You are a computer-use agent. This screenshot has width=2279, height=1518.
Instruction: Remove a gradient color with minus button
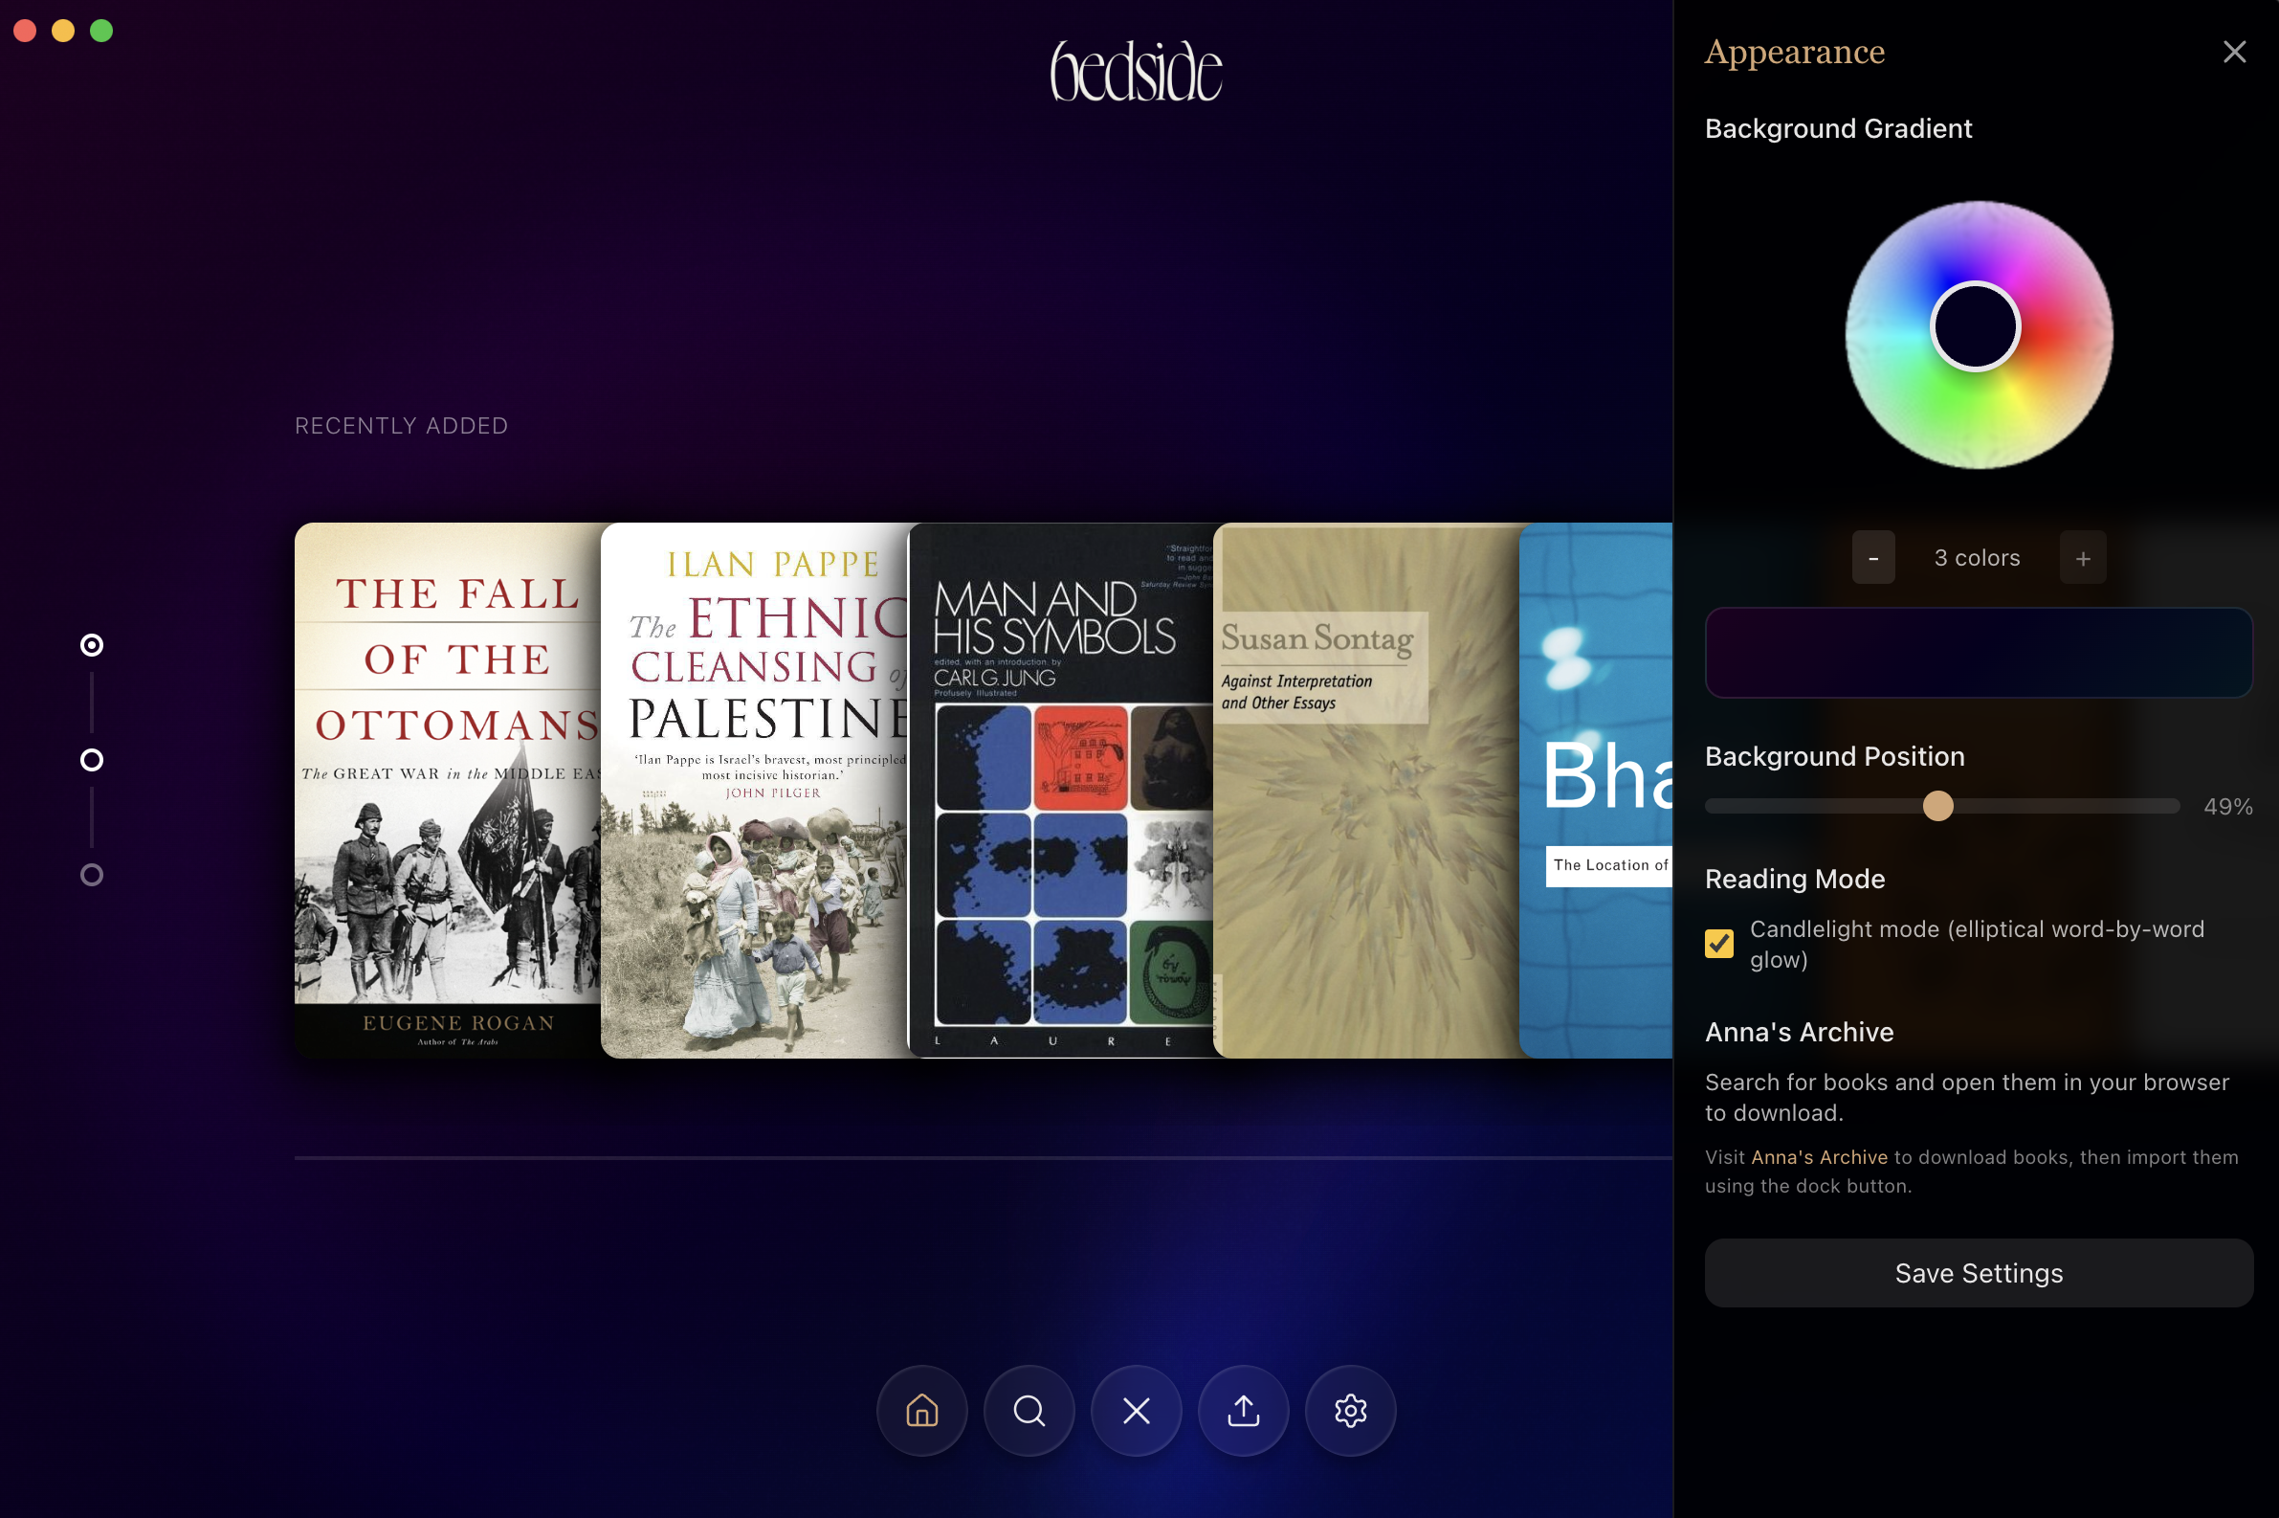1873,558
